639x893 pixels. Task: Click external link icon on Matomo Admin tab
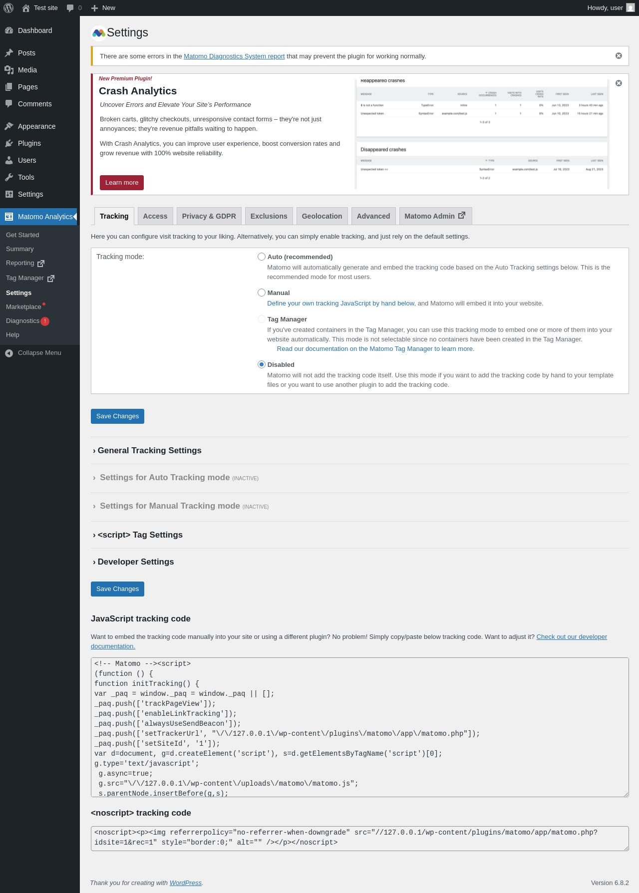[462, 215]
